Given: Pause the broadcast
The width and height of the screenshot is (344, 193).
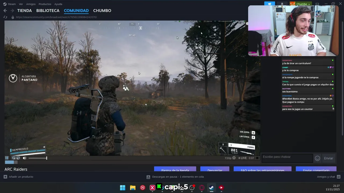Looking at the screenshot, I should (x=7, y=158).
